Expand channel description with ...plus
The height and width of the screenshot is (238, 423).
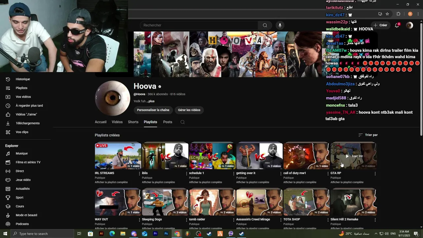coord(150,101)
